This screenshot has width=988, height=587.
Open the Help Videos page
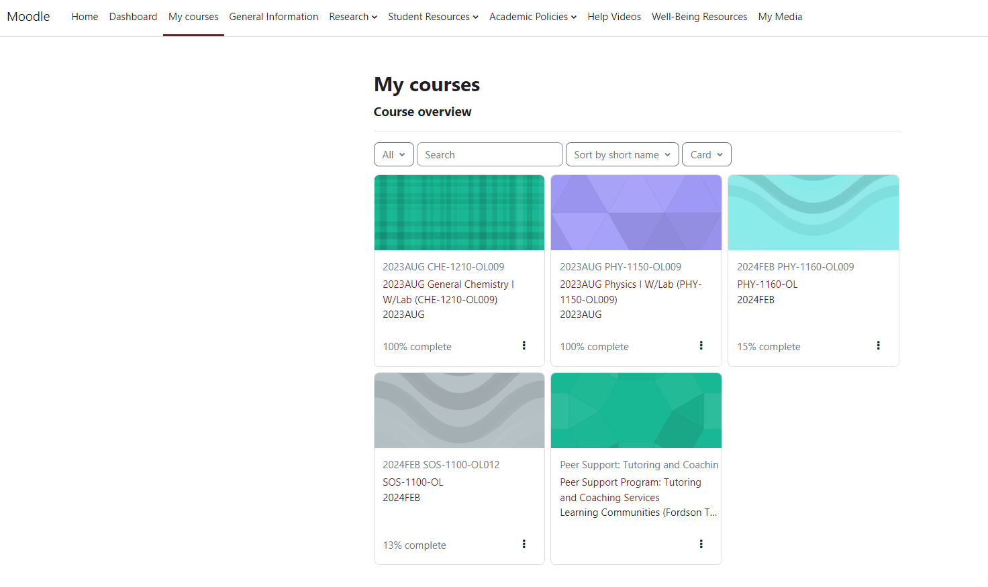[614, 16]
